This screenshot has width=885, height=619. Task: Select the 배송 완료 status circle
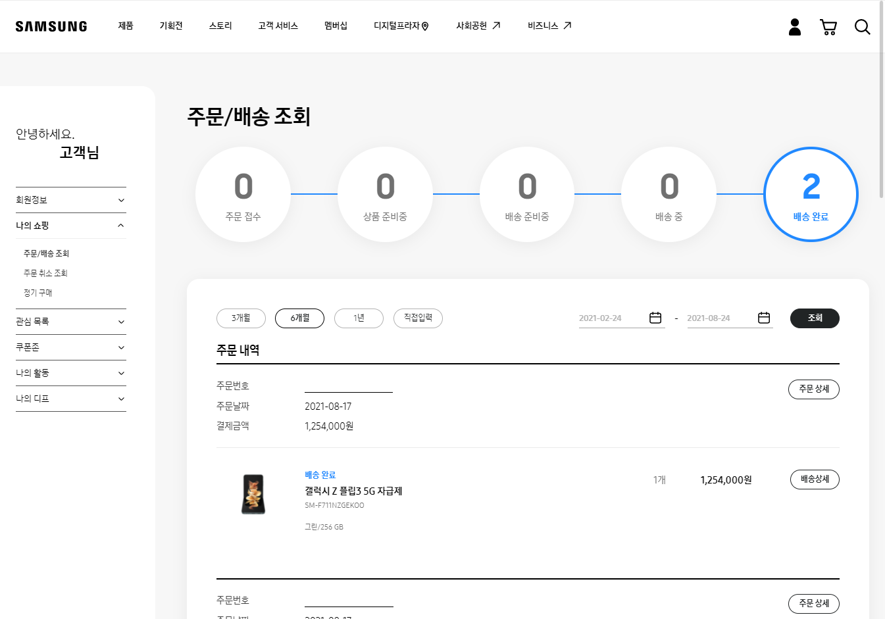(x=811, y=194)
